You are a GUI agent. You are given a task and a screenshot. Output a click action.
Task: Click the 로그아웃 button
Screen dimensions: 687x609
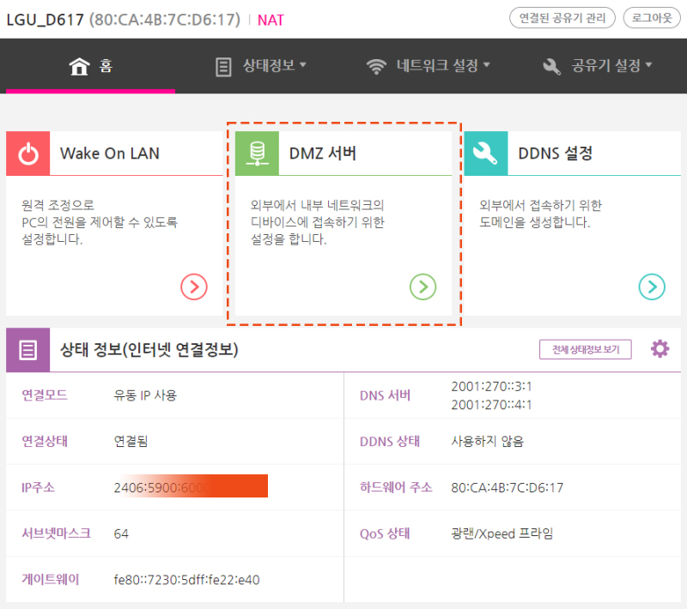[652, 18]
